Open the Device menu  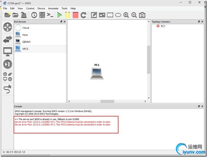[x=41, y=8]
